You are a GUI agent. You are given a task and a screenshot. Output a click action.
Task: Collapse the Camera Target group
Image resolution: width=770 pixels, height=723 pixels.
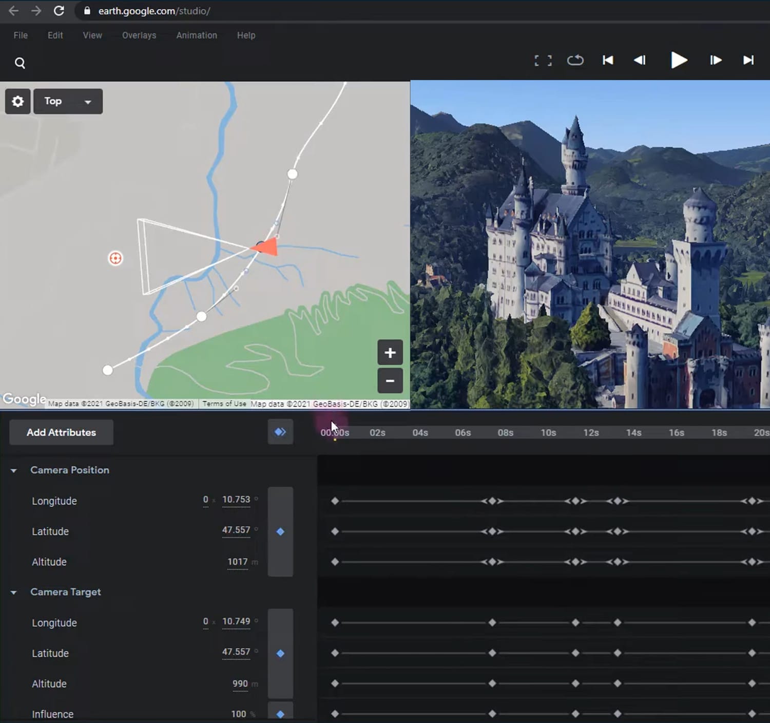click(14, 593)
